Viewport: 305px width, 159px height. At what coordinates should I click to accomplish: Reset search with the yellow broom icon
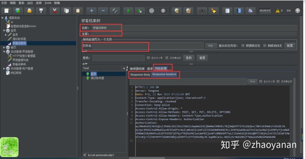pos(213,11)
